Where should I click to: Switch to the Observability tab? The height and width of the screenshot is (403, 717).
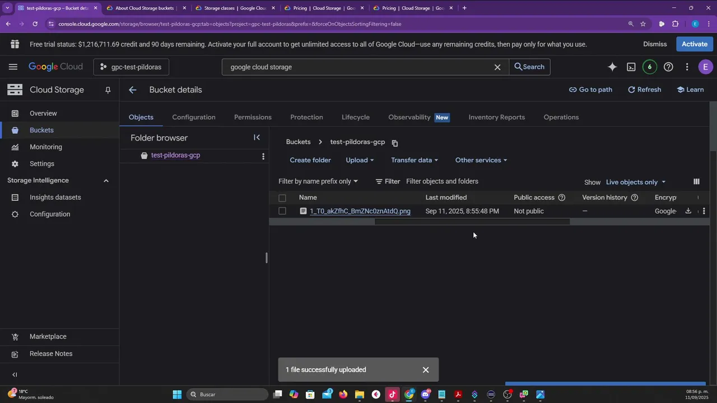(419, 117)
